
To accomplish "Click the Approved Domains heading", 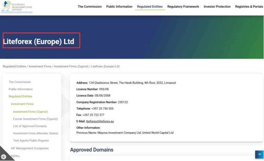I will (x=92, y=150).
